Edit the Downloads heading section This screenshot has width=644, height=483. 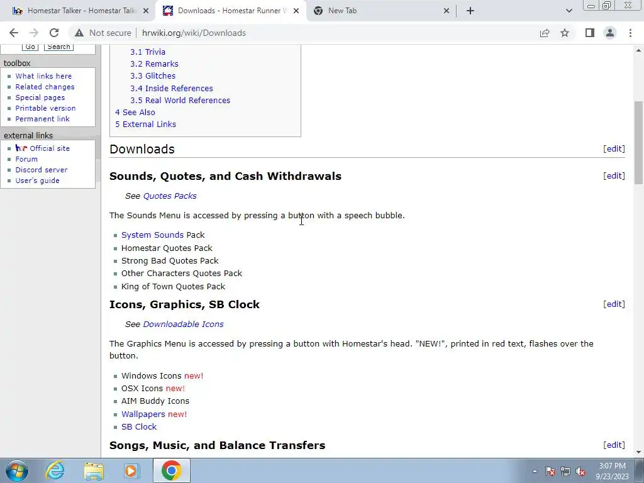click(x=614, y=148)
